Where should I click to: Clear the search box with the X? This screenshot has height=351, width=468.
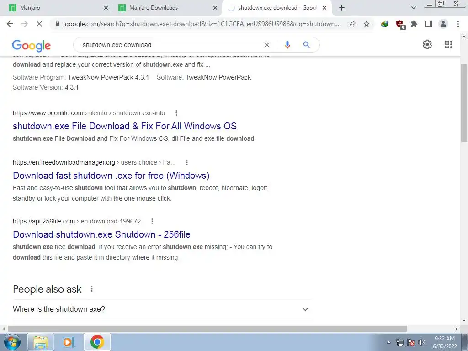click(x=267, y=45)
